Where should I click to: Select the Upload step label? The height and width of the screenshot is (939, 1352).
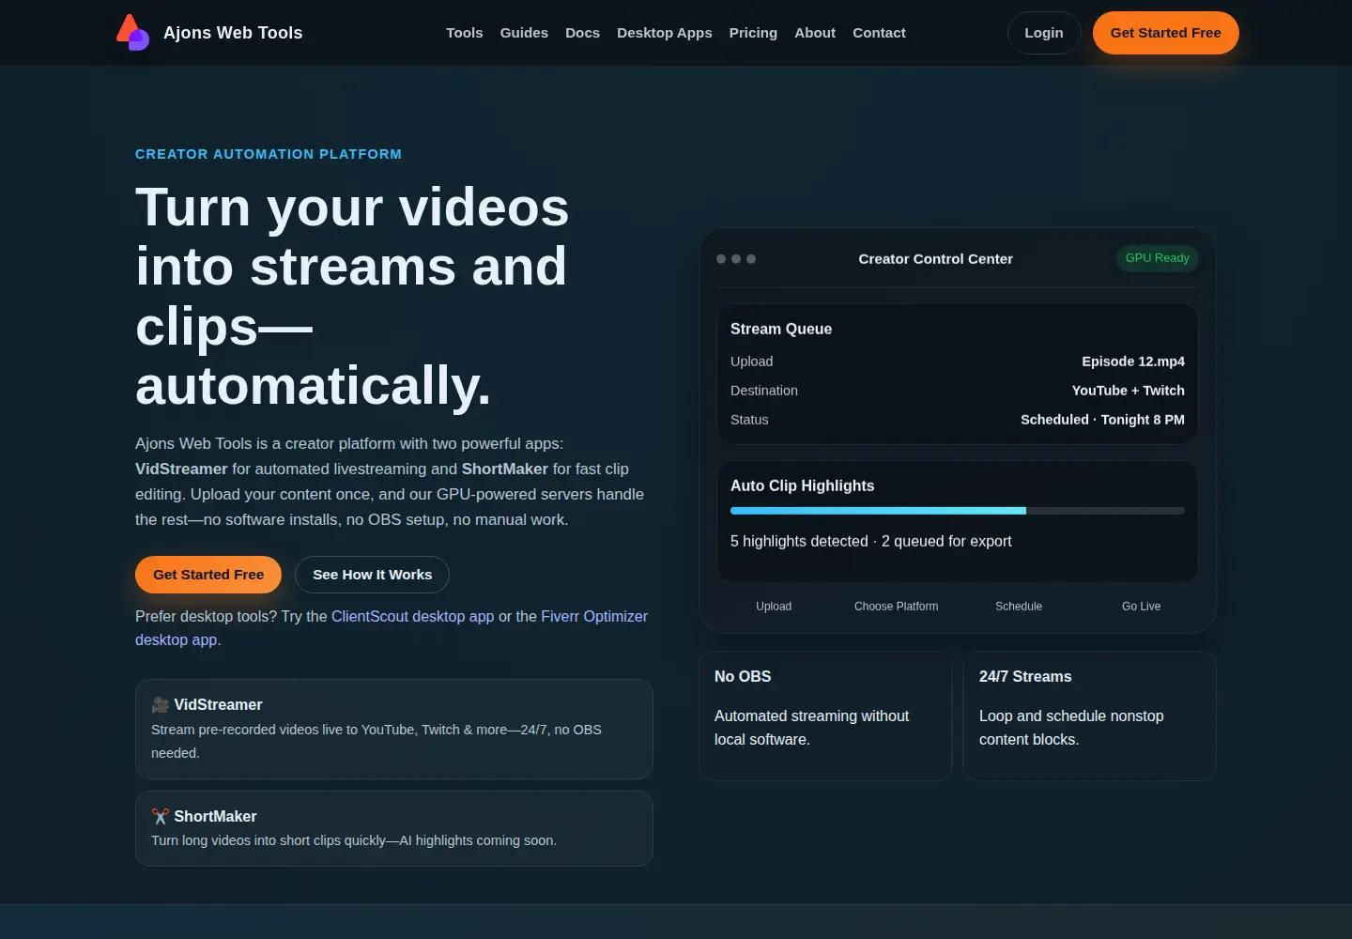click(x=774, y=607)
